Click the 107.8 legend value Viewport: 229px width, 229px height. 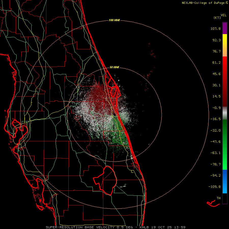[x=216, y=28]
